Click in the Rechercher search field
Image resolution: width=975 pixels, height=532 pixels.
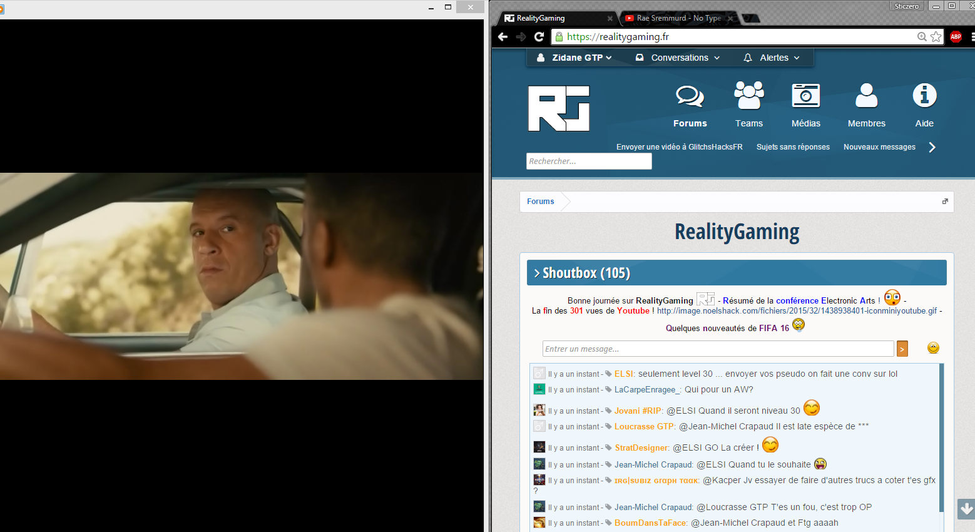click(589, 161)
